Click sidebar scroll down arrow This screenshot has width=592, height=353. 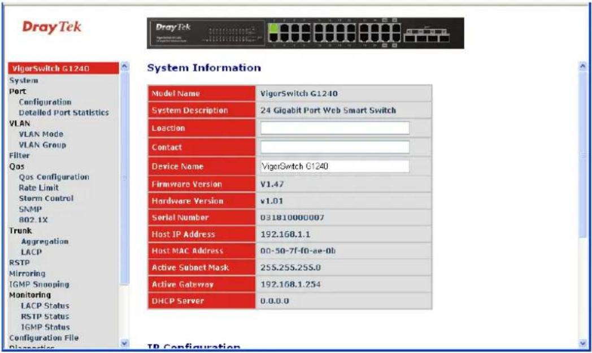tap(124, 343)
